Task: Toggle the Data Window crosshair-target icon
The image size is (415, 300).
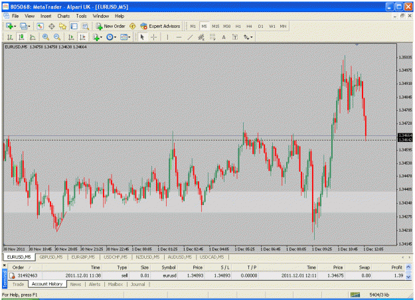Action: [51, 26]
